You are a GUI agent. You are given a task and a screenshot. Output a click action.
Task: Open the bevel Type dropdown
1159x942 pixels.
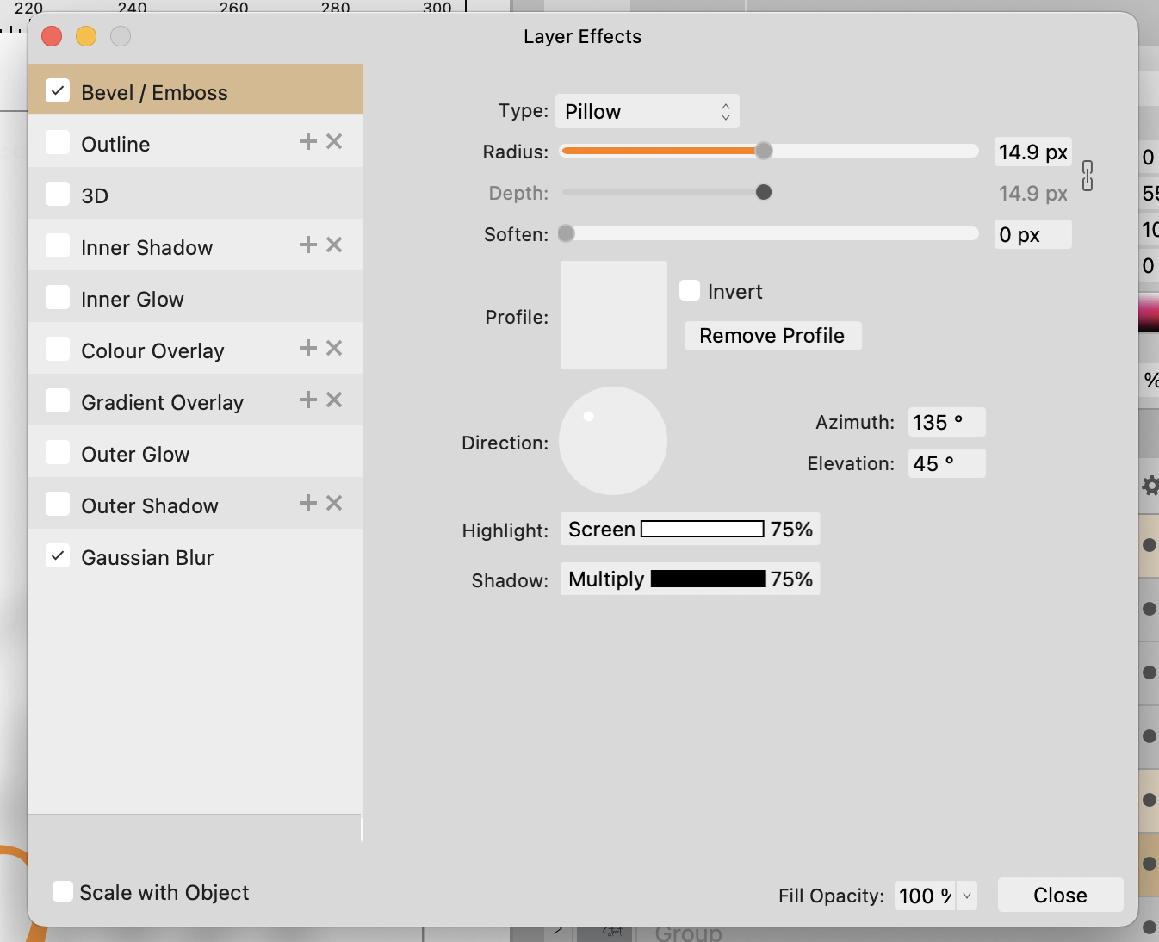coord(647,111)
